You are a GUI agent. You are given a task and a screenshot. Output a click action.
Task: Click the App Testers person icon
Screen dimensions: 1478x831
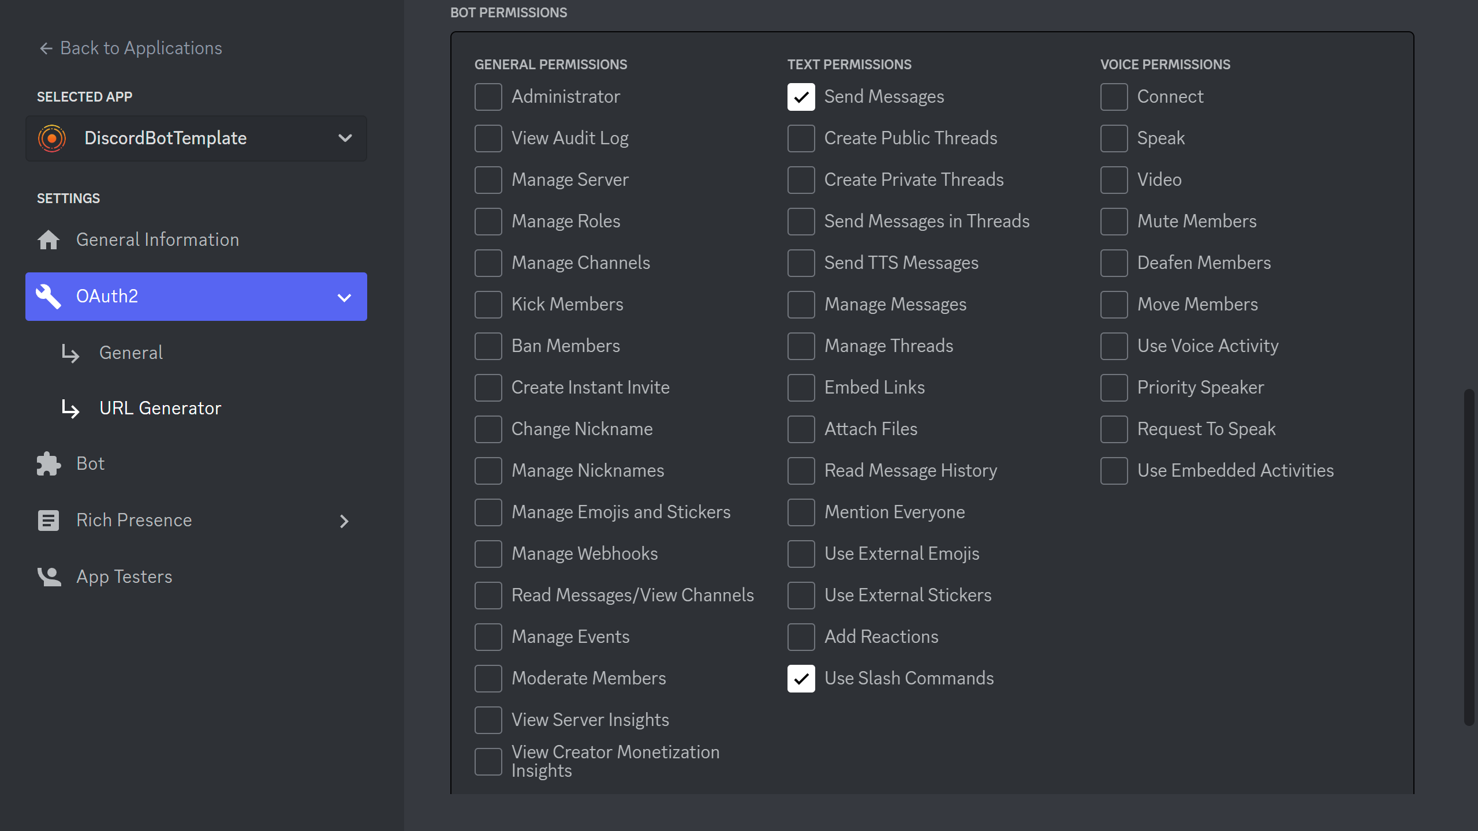[48, 577]
